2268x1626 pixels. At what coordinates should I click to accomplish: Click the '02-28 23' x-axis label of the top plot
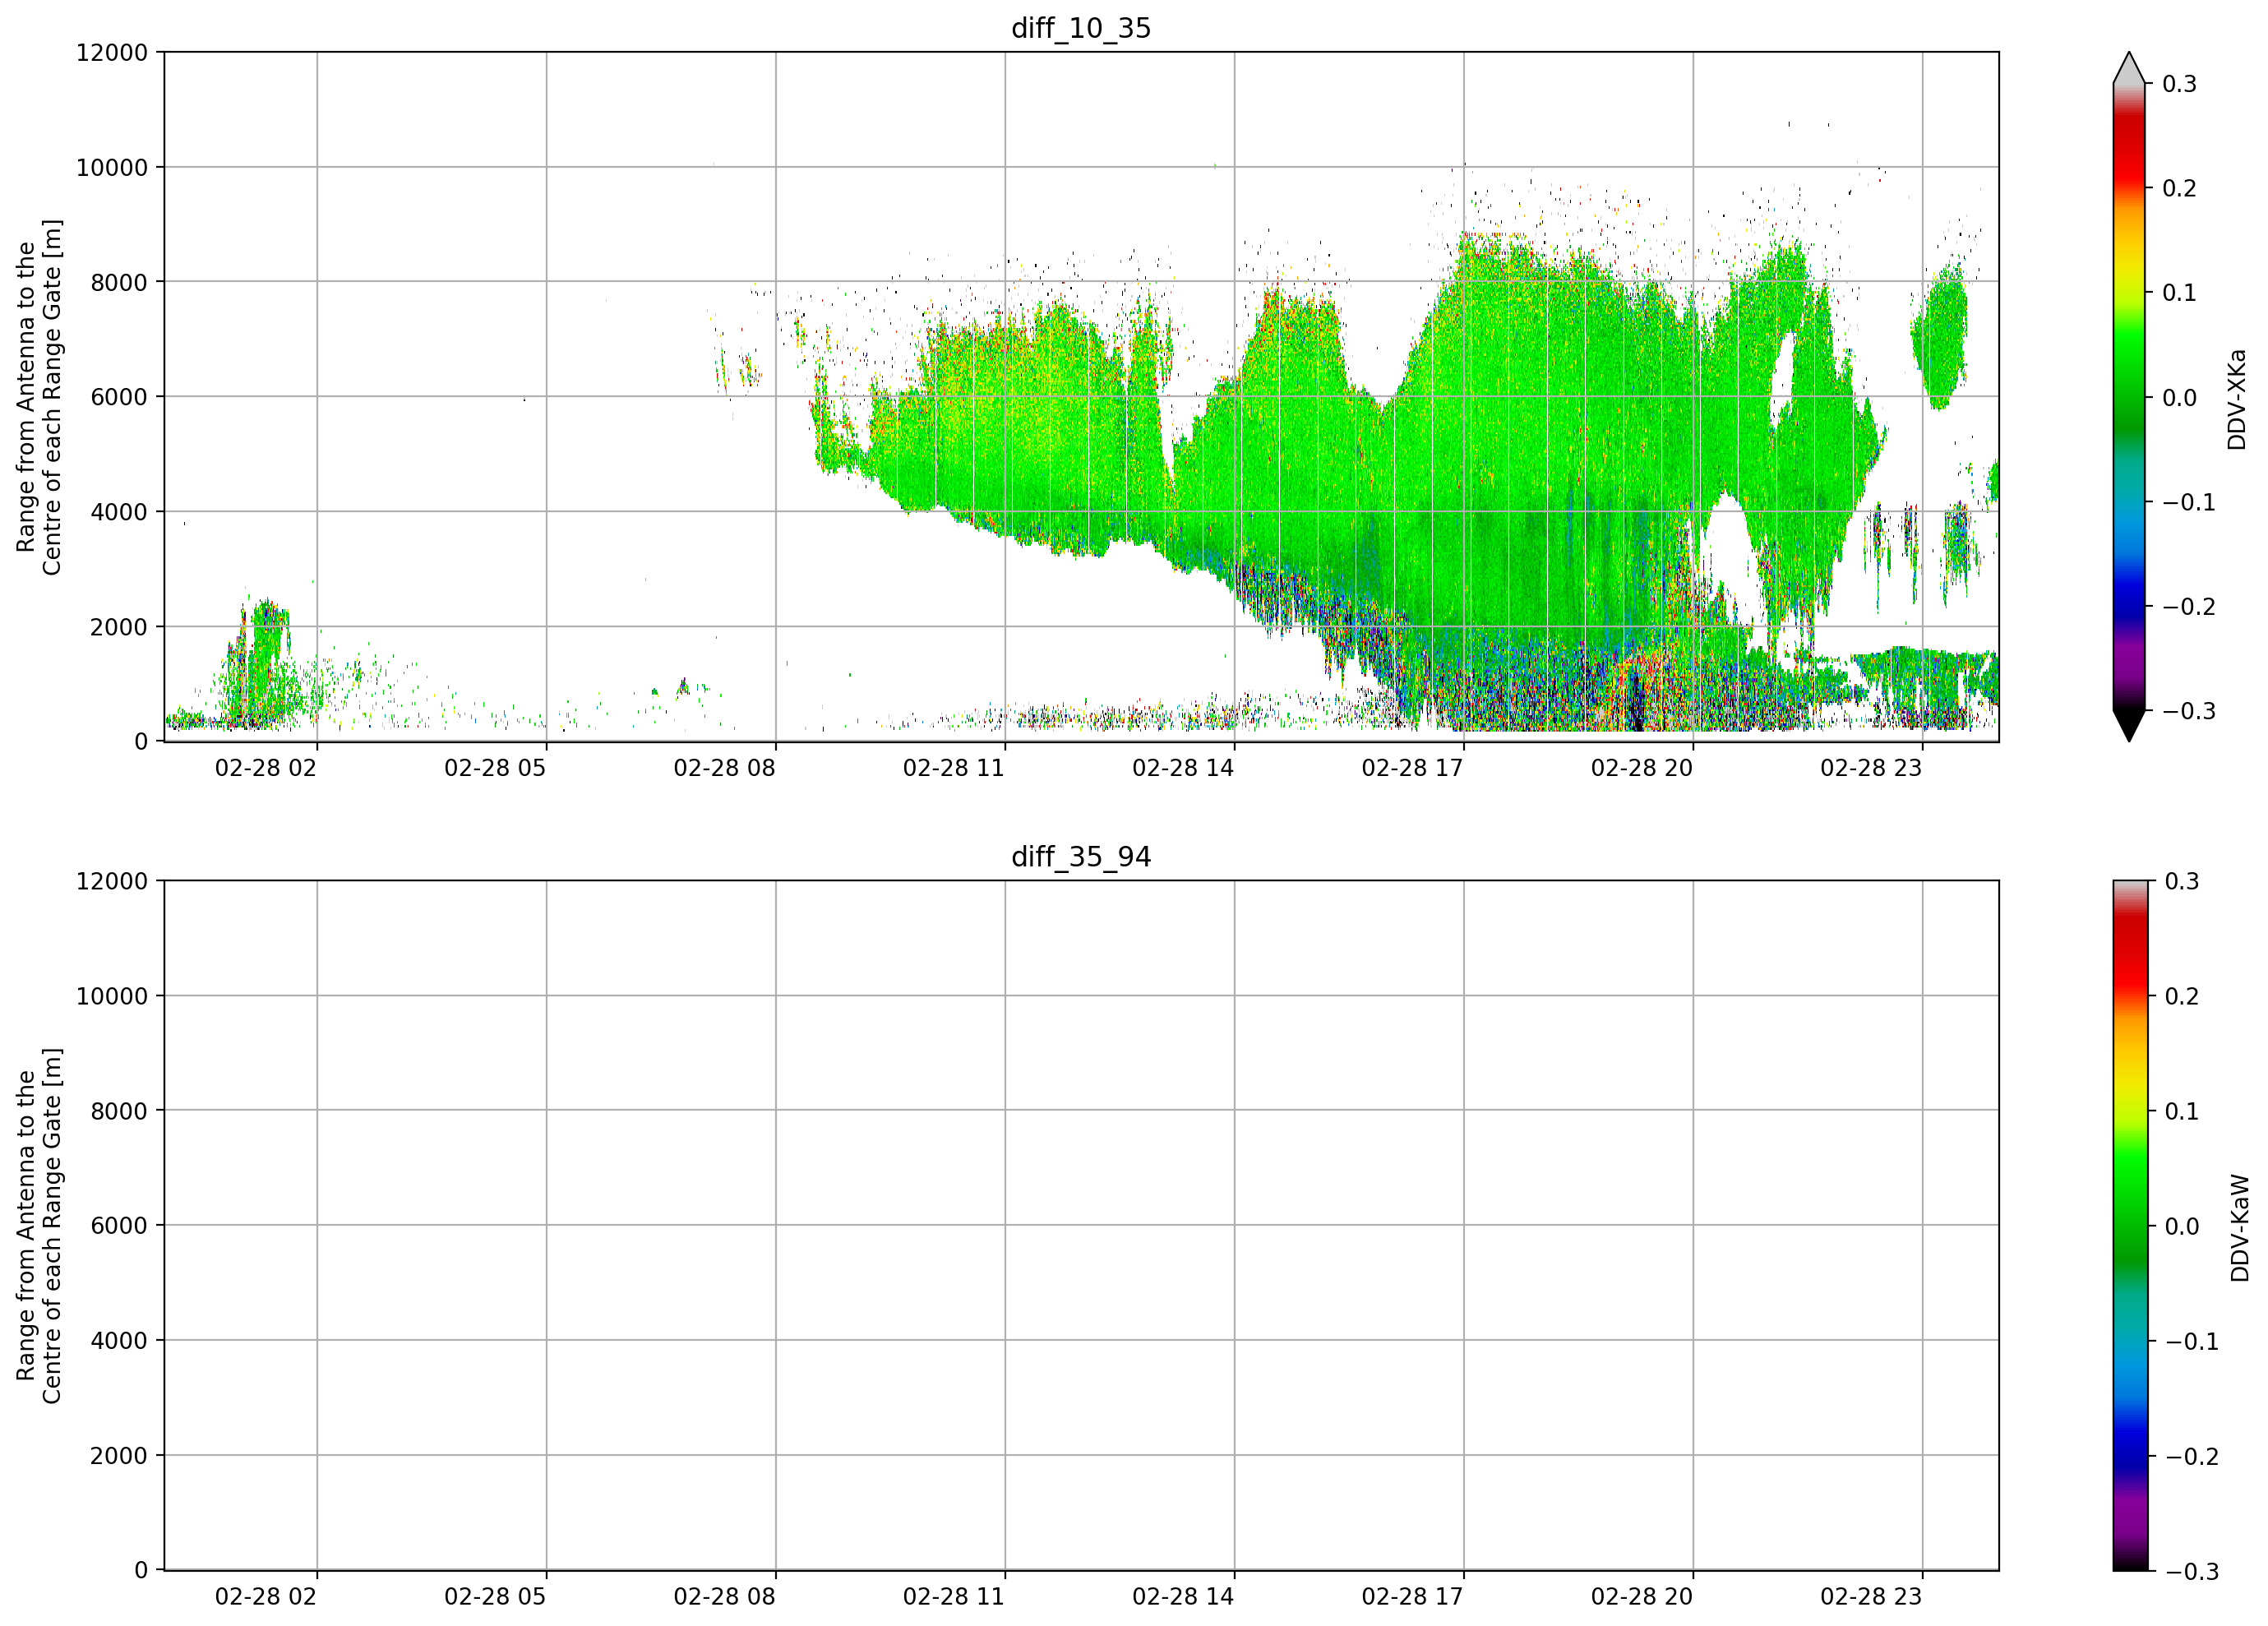[1871, 768]
